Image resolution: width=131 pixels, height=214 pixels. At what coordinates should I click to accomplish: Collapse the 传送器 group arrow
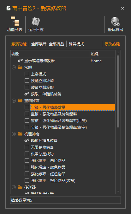[x=14, y=187]
